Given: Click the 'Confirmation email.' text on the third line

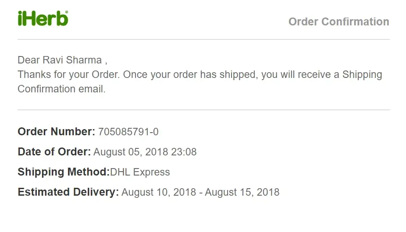Looking at the screenshot, I should (61, 89).
